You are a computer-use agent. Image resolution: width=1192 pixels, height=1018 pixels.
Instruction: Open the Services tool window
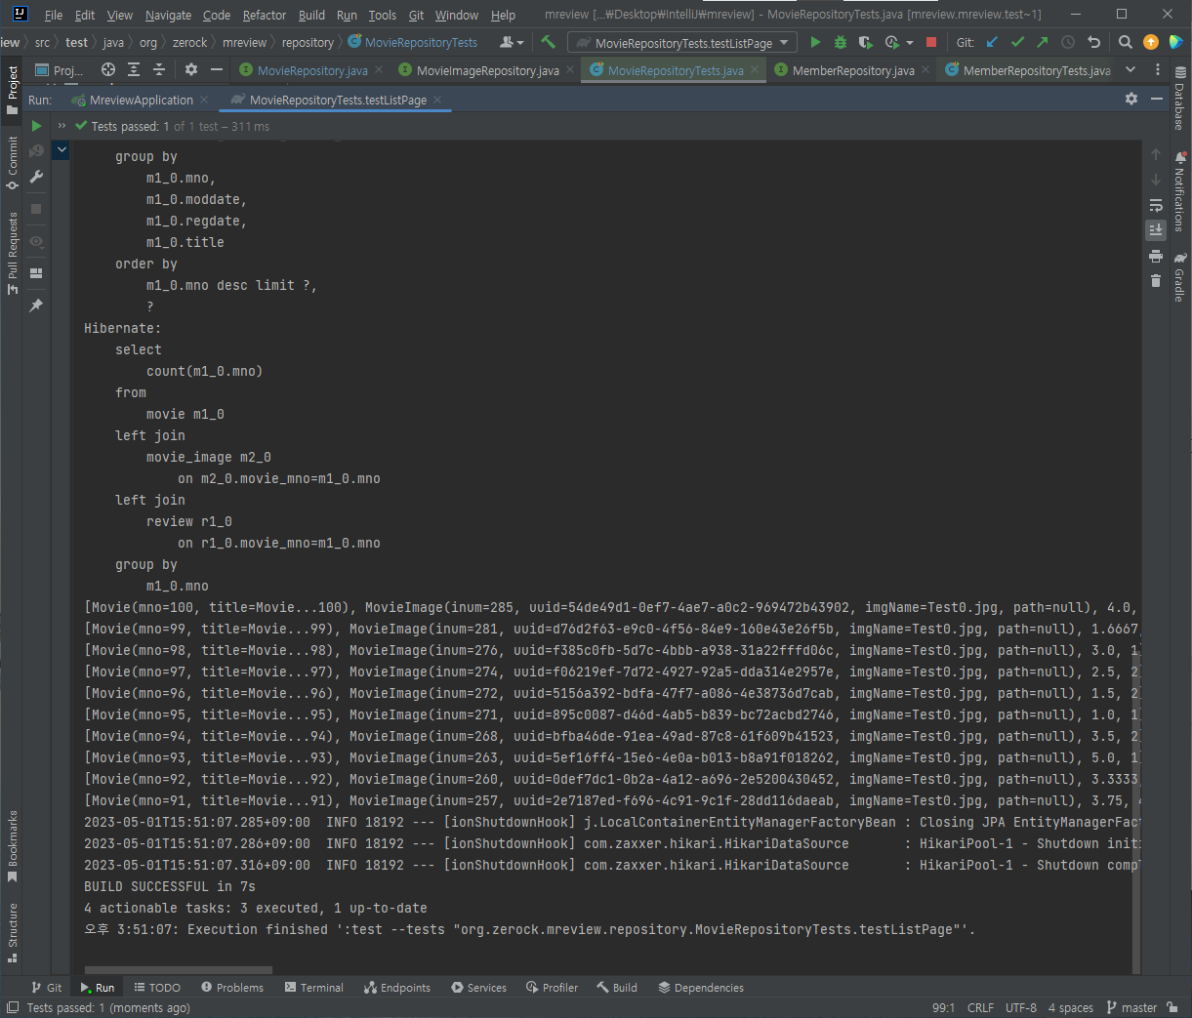click(478, 988)
